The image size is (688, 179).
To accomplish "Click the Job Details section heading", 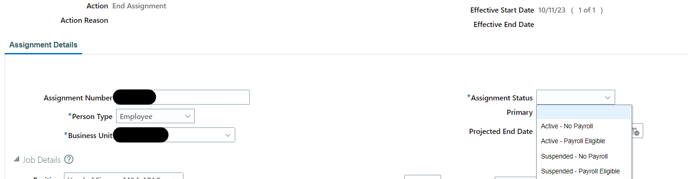I will coord(42,160).
